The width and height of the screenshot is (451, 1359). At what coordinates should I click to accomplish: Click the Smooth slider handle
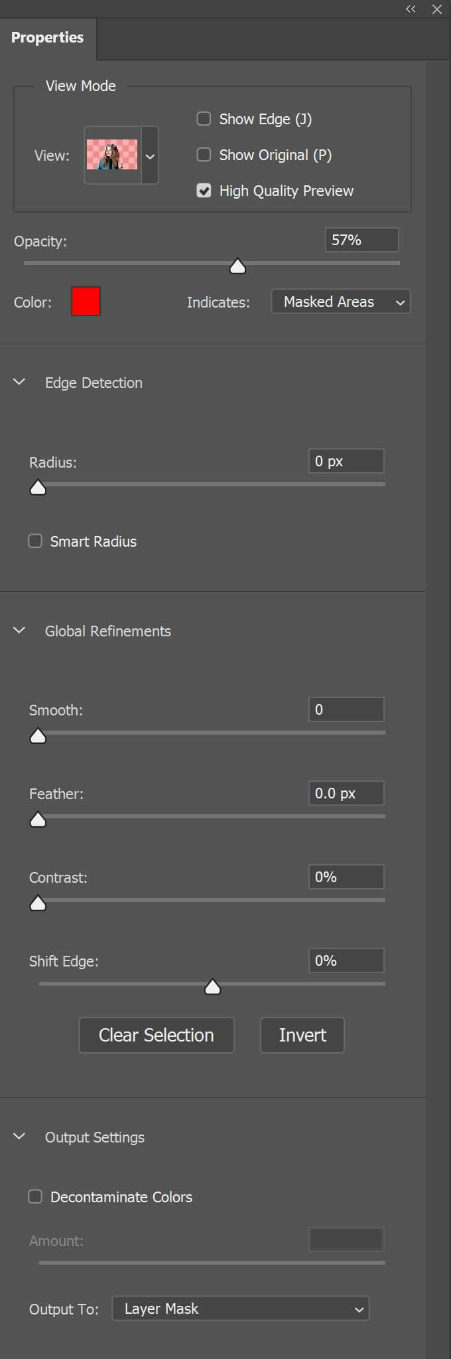(x=38, y=737)
